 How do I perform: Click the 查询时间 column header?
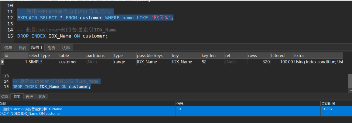tap(336, 104)
